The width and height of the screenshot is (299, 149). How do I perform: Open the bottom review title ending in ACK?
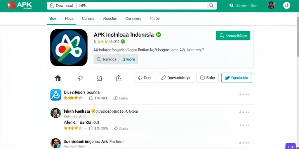[x=94, y=142]
